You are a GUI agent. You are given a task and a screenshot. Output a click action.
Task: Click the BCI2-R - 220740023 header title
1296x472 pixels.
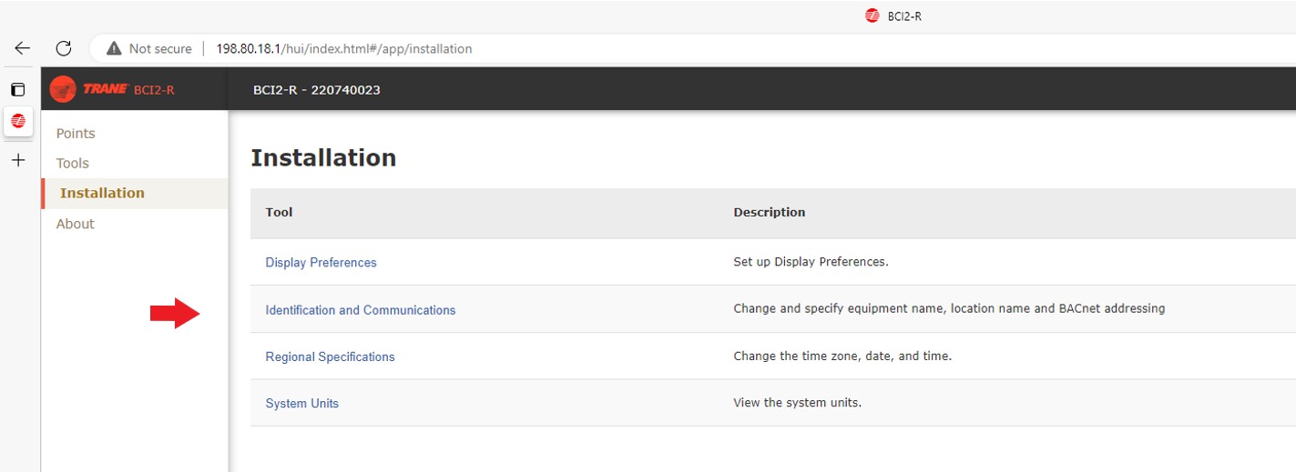317,90
